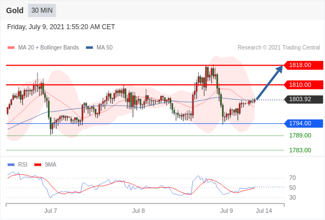Screen dimensions: 325x220
Task: Click the RSI 30 axis value
Action: coord(292,197)
